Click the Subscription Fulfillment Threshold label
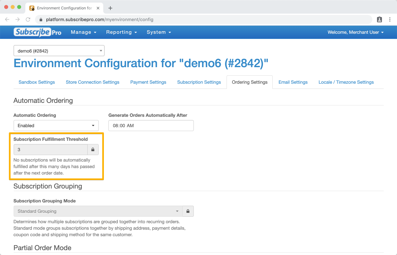 pyautogui.click(x=51, y=139)
